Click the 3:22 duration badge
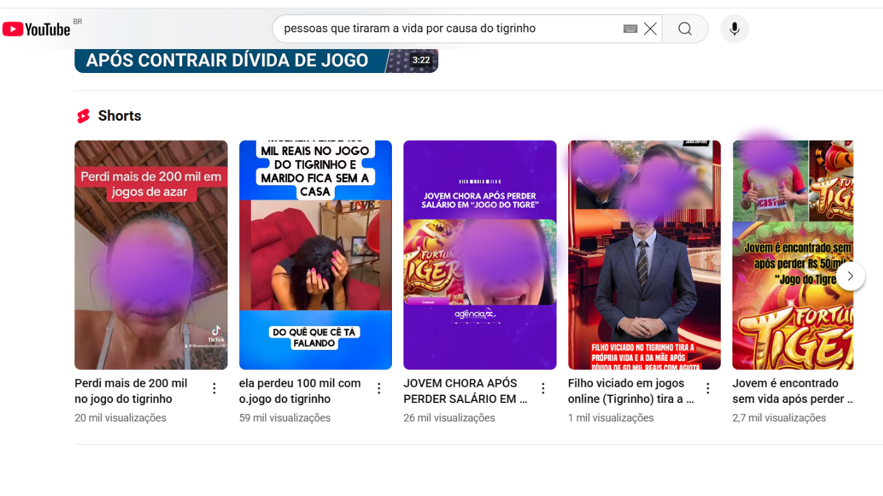Viewport: 883px width, 496px height. [421, 60]
